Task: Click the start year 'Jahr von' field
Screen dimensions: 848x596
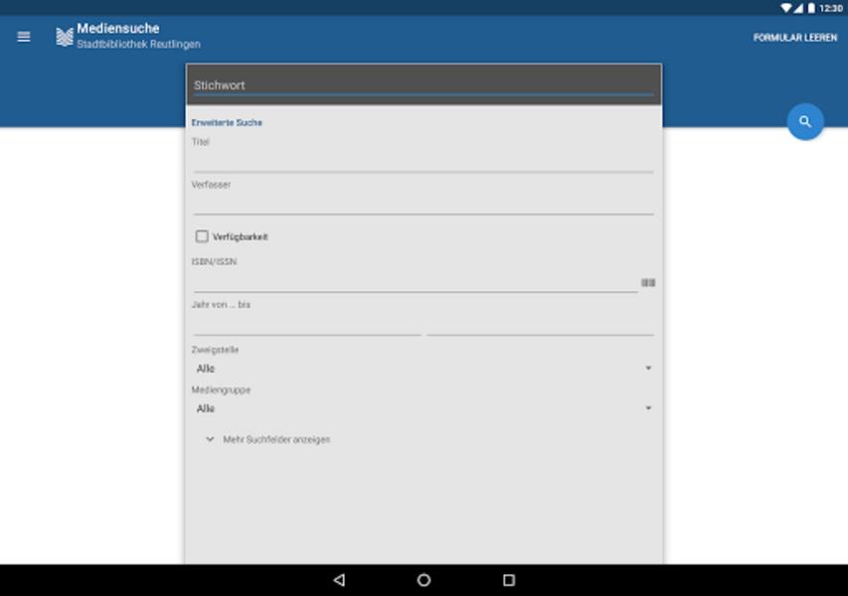Action: coord(306,324)
